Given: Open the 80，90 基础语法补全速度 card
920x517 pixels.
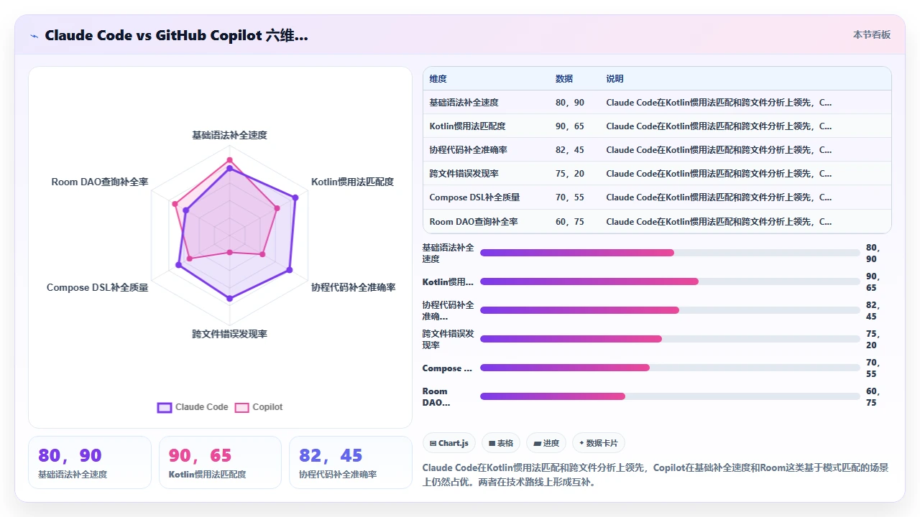Looking at the screenshot, I should pos(90,462).
